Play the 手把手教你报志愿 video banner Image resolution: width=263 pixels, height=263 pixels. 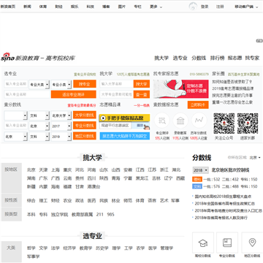124,118
